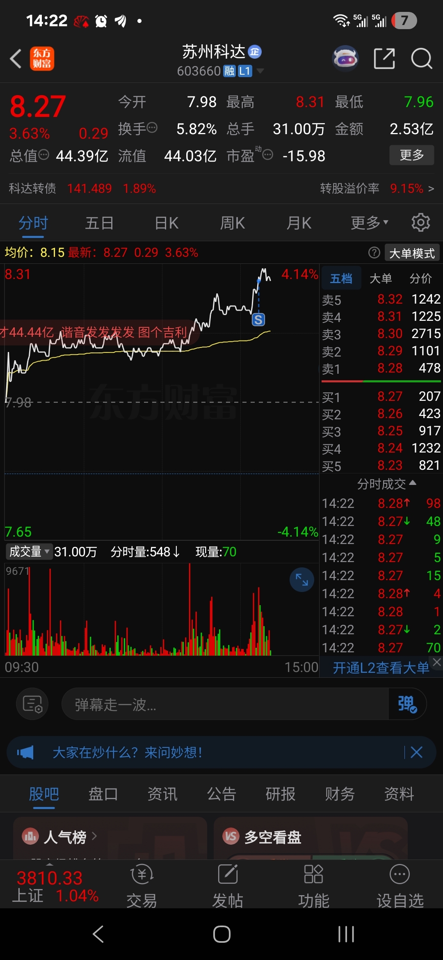Open the 更多 chart period dropdown

pos(370,223)
